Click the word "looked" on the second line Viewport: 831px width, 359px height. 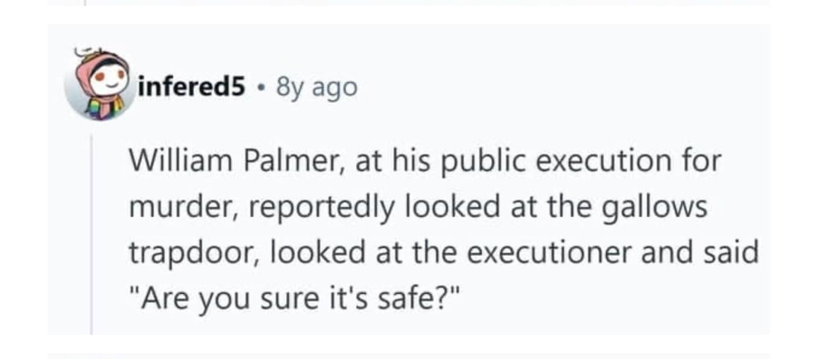click(x=447, y=207)
